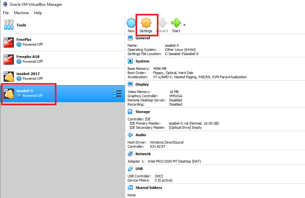Viewport: 305px width, 198px height.
Task: Click the FreePbx VM icon
Action: 9,42
